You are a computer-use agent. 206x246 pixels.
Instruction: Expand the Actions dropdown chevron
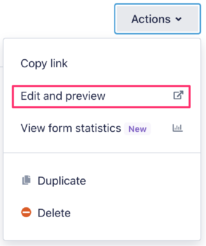pyautogui.click(x=178, y=19)
